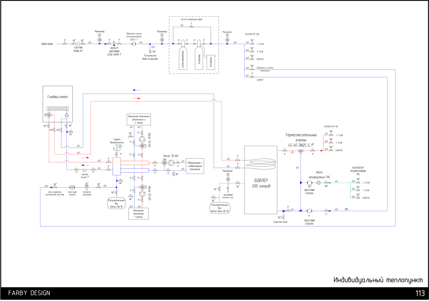This screenshot has width=429, height=301.
Task: Select the thermostatic mixing valve symbol
Action: (x=301, y=151)
